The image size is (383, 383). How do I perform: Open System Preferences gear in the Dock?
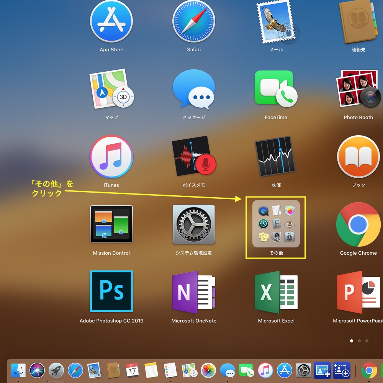[x=304, y=370]
